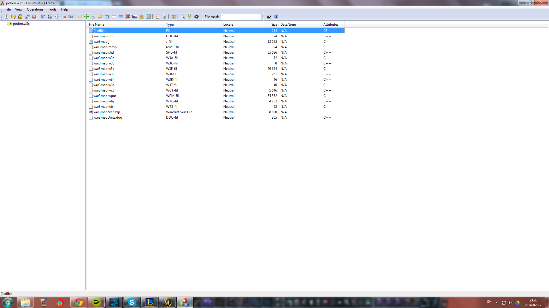Screen dimensions: 549x308
Task: Open Google Chrome from the taskbar
Action: click(79, 302)
